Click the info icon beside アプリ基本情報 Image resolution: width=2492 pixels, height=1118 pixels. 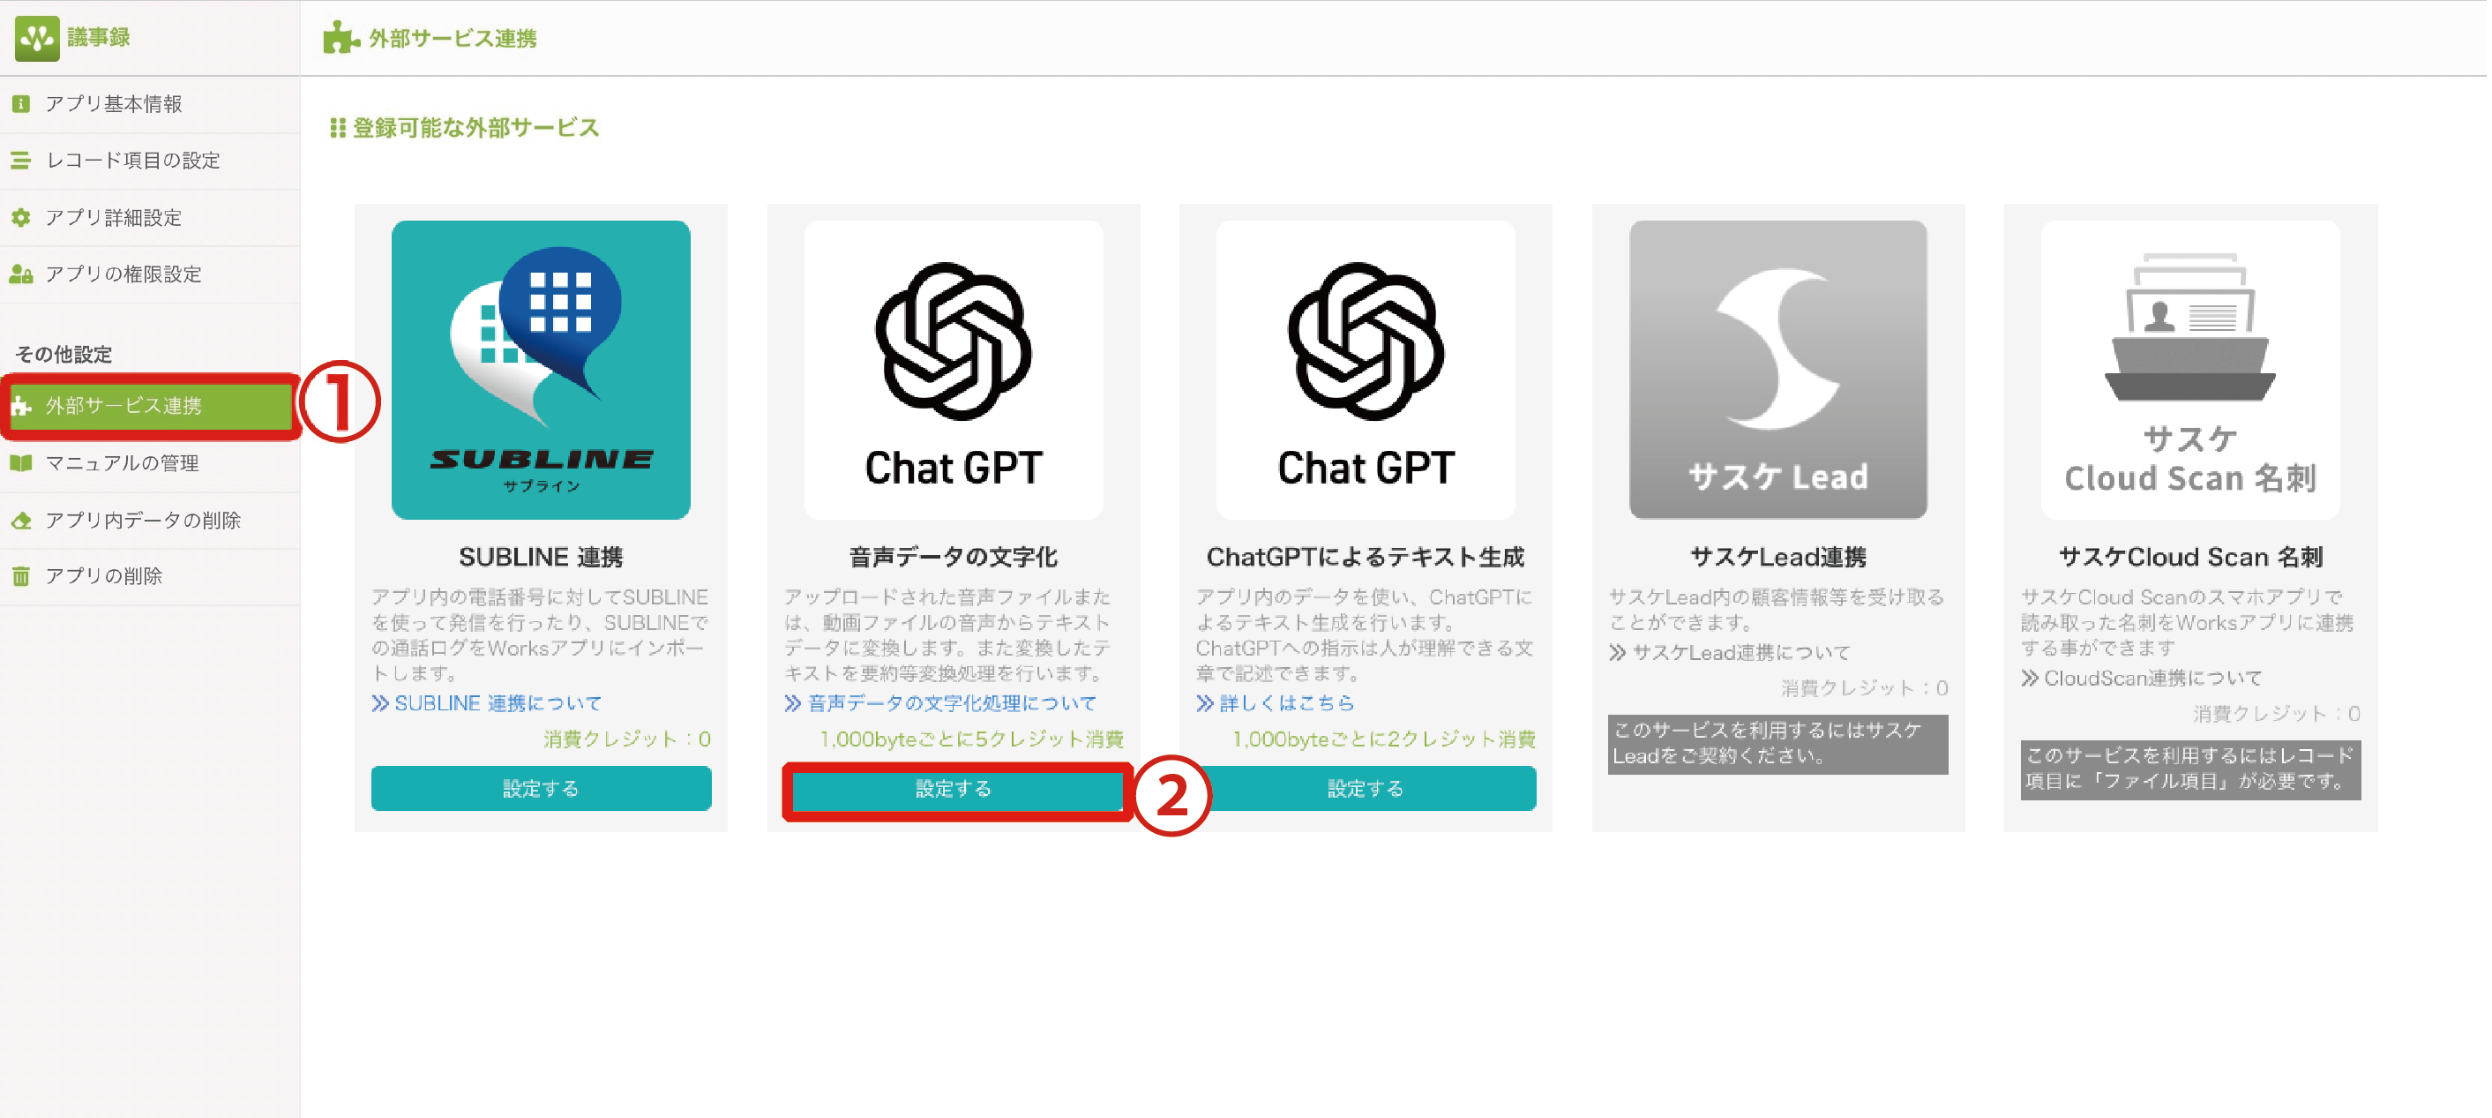pos(21,103)
